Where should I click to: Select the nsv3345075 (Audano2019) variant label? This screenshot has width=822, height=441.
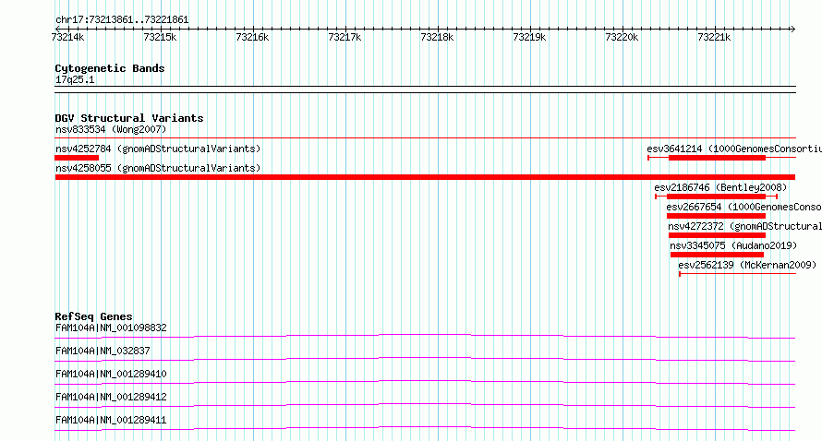[x=733, y=245]
